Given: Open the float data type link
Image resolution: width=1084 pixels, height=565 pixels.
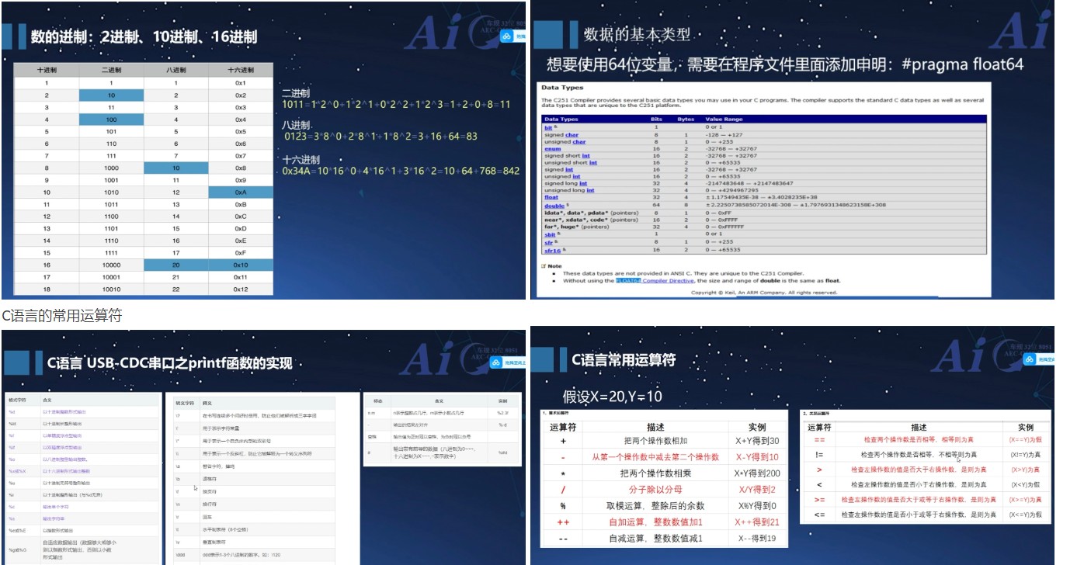Looking at the screenshot, I should click(552, 197).
